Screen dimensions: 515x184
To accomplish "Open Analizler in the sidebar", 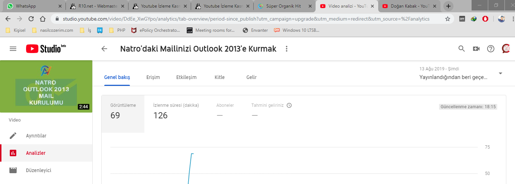I will 46,153.
